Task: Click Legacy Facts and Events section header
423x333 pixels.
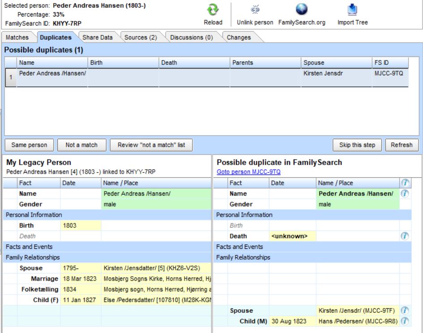Action: (x=107, y=247)
